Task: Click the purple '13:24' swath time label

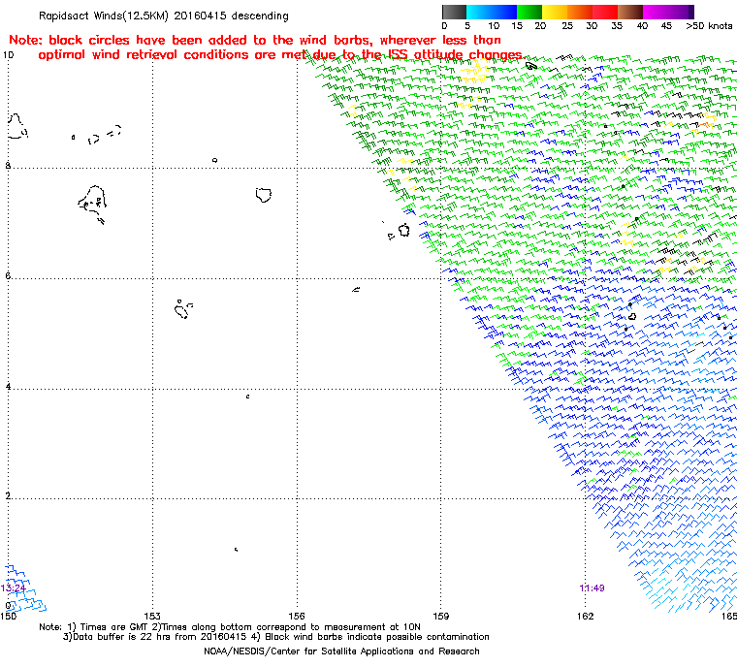Action: (x=14, y=588)
